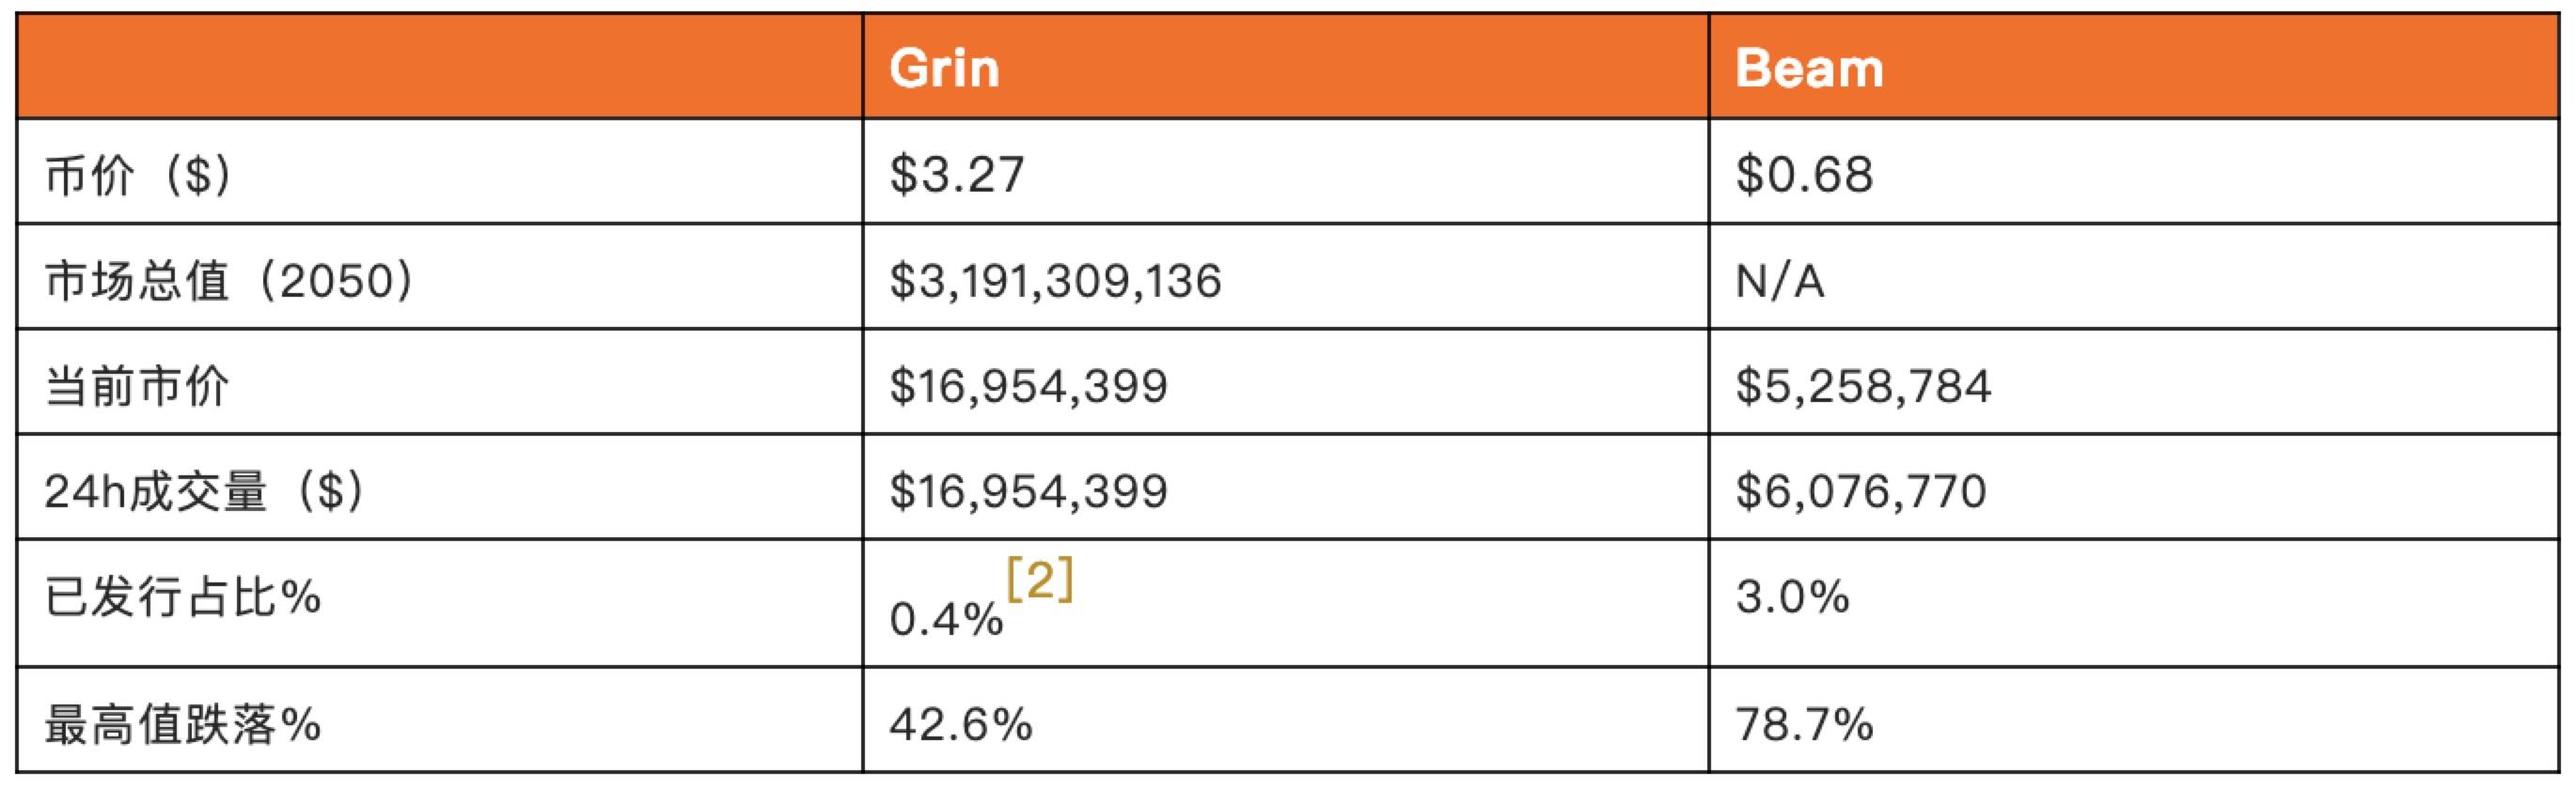Click Grin's value in the 当前市价 row
The height and width of the screenshot is (789, 2576).
coord(1028,386)
